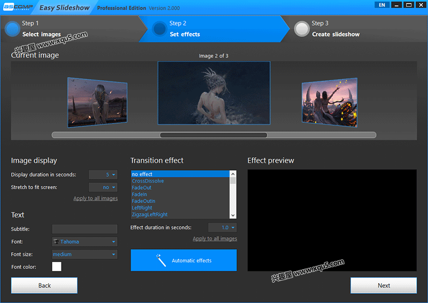
Task: Click the image carousel scrollbar handle
Action: 213,135
